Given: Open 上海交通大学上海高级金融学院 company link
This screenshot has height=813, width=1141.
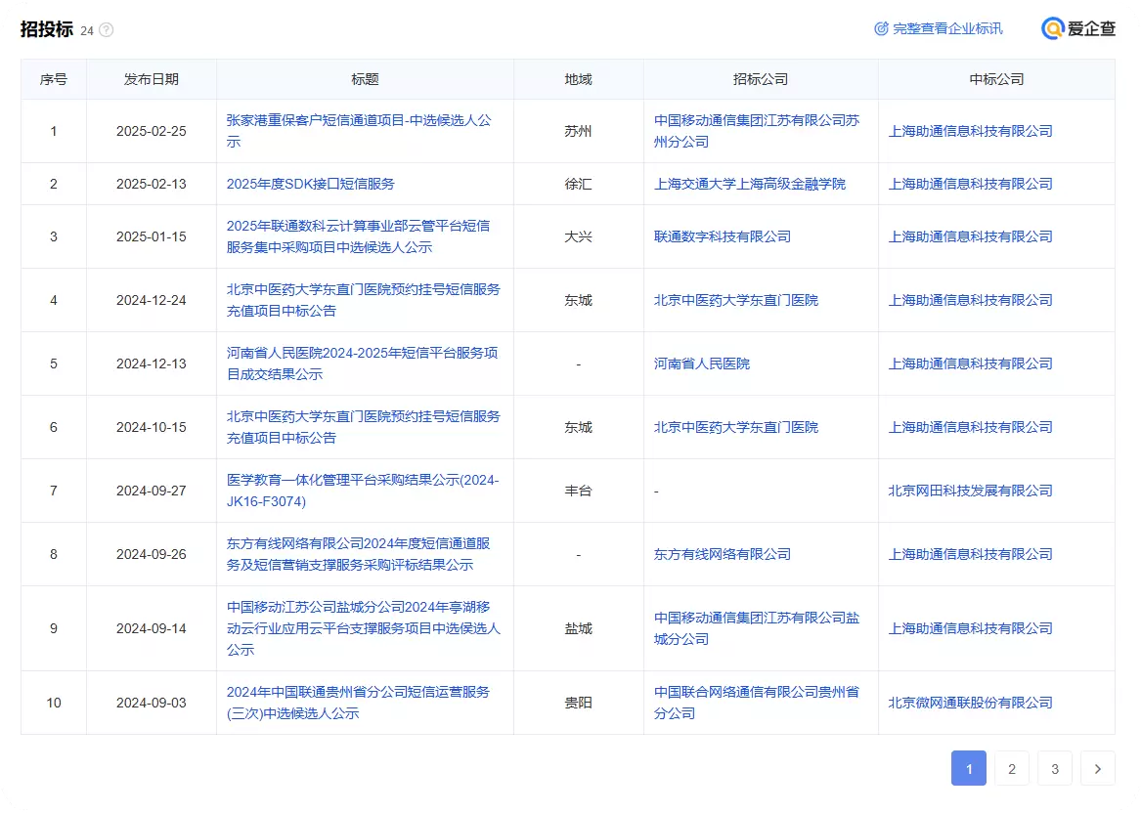Looking at the screenshot, I should click(750, 184).
